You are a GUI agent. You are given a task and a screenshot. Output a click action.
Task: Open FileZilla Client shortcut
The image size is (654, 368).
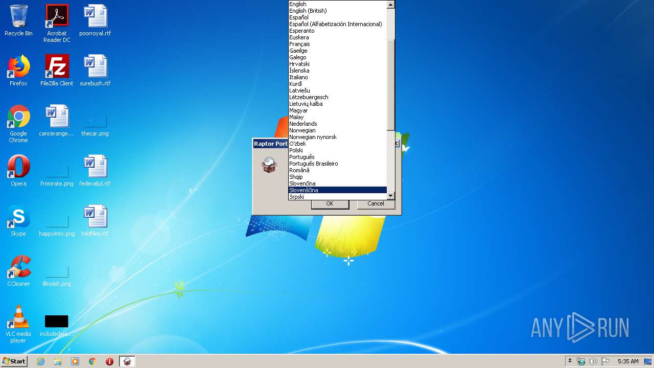pos(57,71)
